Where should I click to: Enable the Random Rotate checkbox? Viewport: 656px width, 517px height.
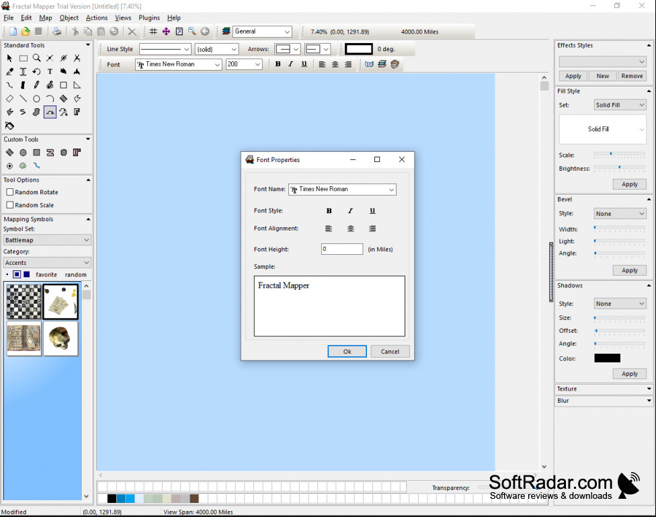pyautogui.click(x=10, y=192)
